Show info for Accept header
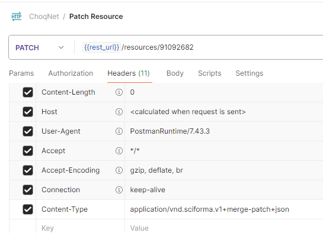This screenshot has height=233, width=323. [x=119, y=151]
